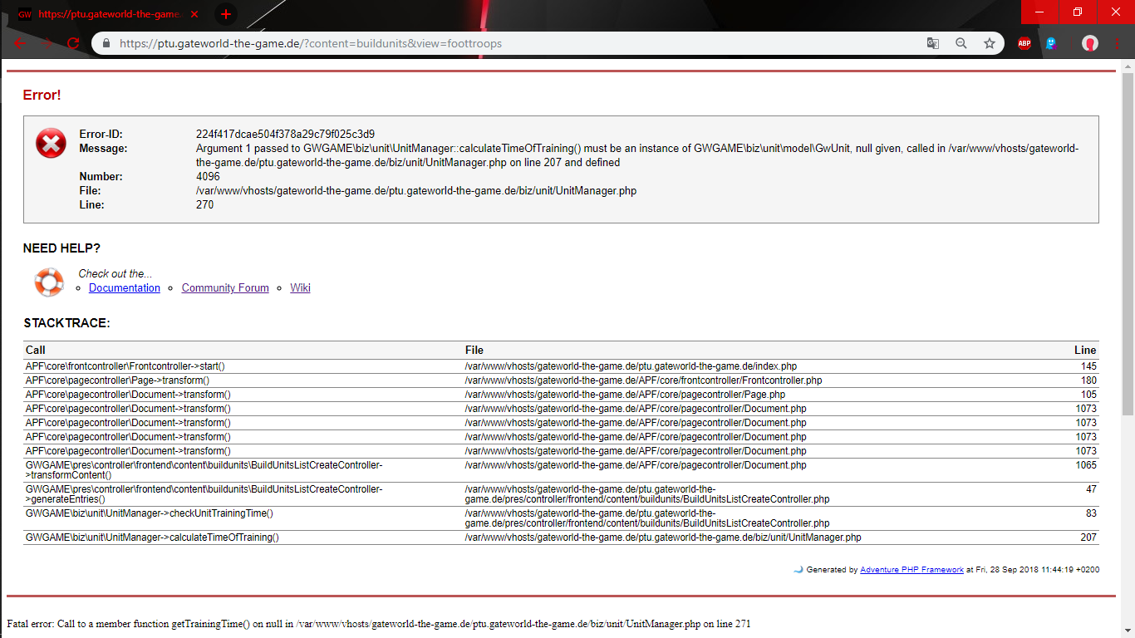
Task: Click the address bar URL field
Action: click(x=499, y=43)
